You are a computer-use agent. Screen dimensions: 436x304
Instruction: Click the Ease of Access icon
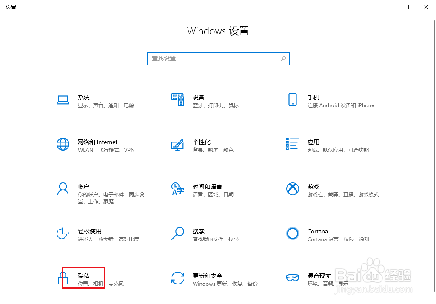63,233
